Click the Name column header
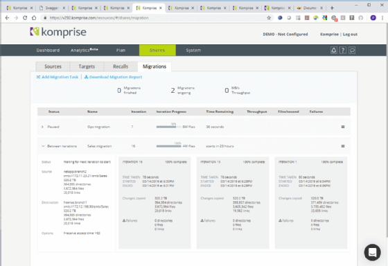Screen dimensions: 388x266 click(92, 112)
